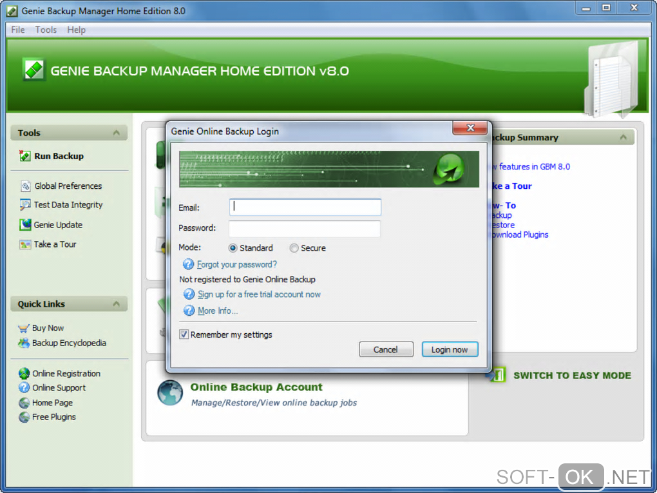Click the Login now button

click(450, 349)
